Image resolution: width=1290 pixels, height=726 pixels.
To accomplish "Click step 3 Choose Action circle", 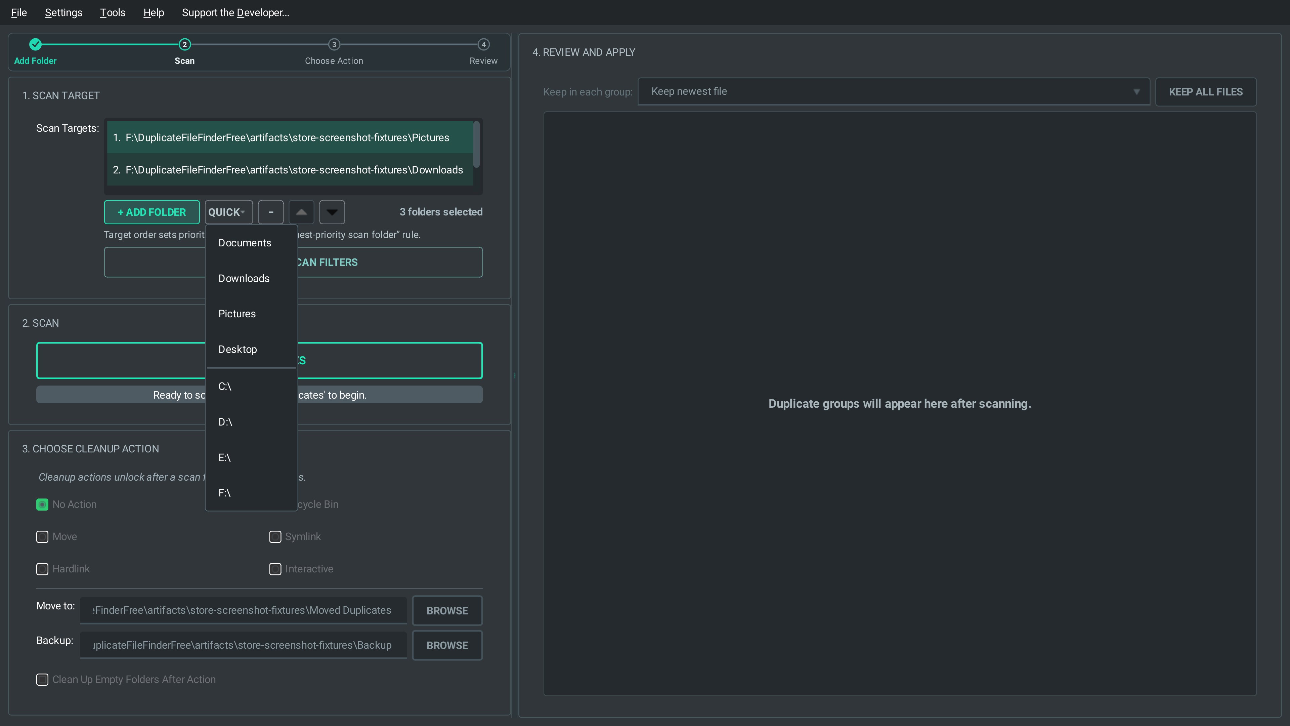I will coord(334,45).
